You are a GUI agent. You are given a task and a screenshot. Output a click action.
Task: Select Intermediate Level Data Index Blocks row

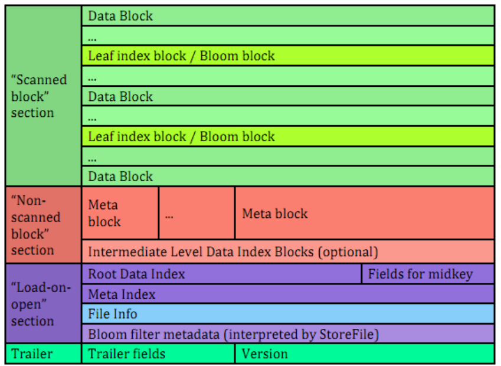(x=288, y=251)
